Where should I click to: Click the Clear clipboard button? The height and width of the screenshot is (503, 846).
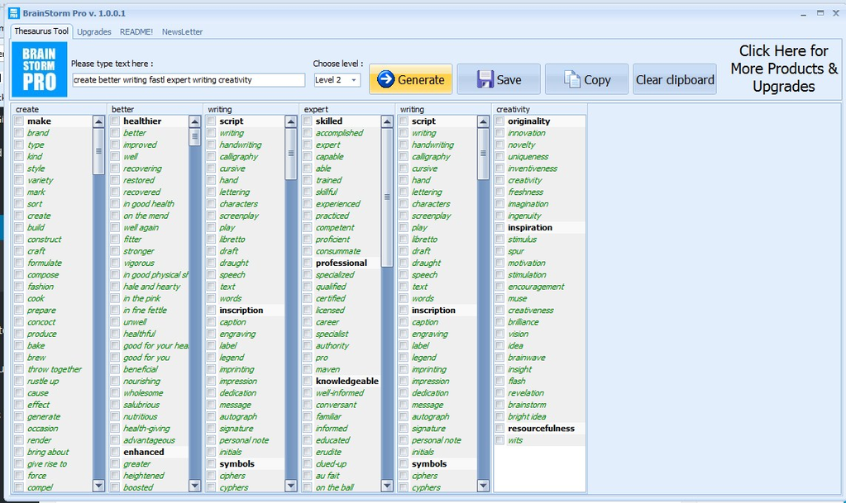[675, 79]
